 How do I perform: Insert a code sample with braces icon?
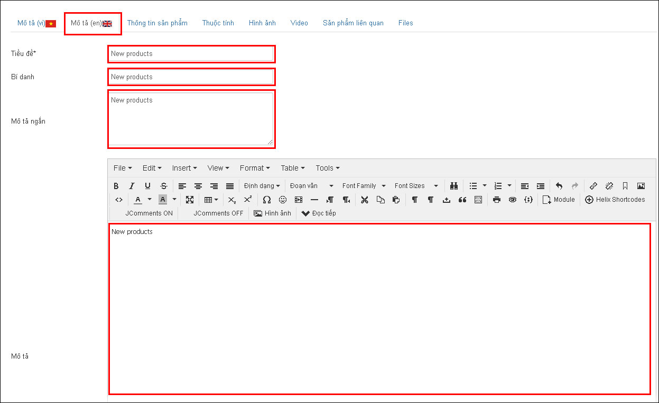[x=528, y=200]
